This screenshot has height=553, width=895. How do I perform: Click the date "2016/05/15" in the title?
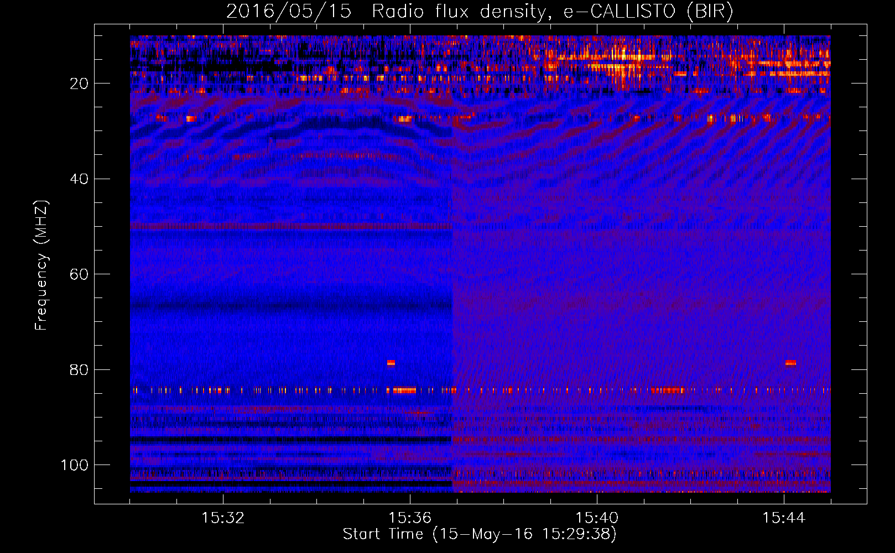(289, 12)
